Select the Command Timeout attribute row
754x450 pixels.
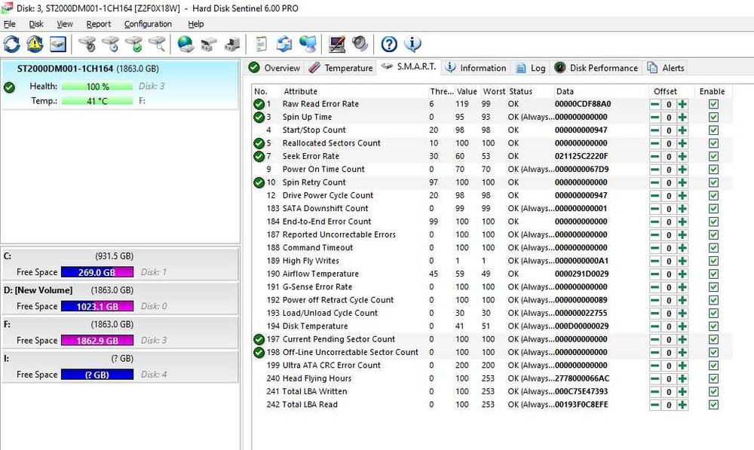[492, 247]
